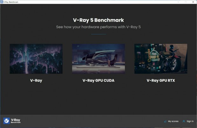Click the See how your hardware performs subtitle
The image size is (197, 128).
98,27
